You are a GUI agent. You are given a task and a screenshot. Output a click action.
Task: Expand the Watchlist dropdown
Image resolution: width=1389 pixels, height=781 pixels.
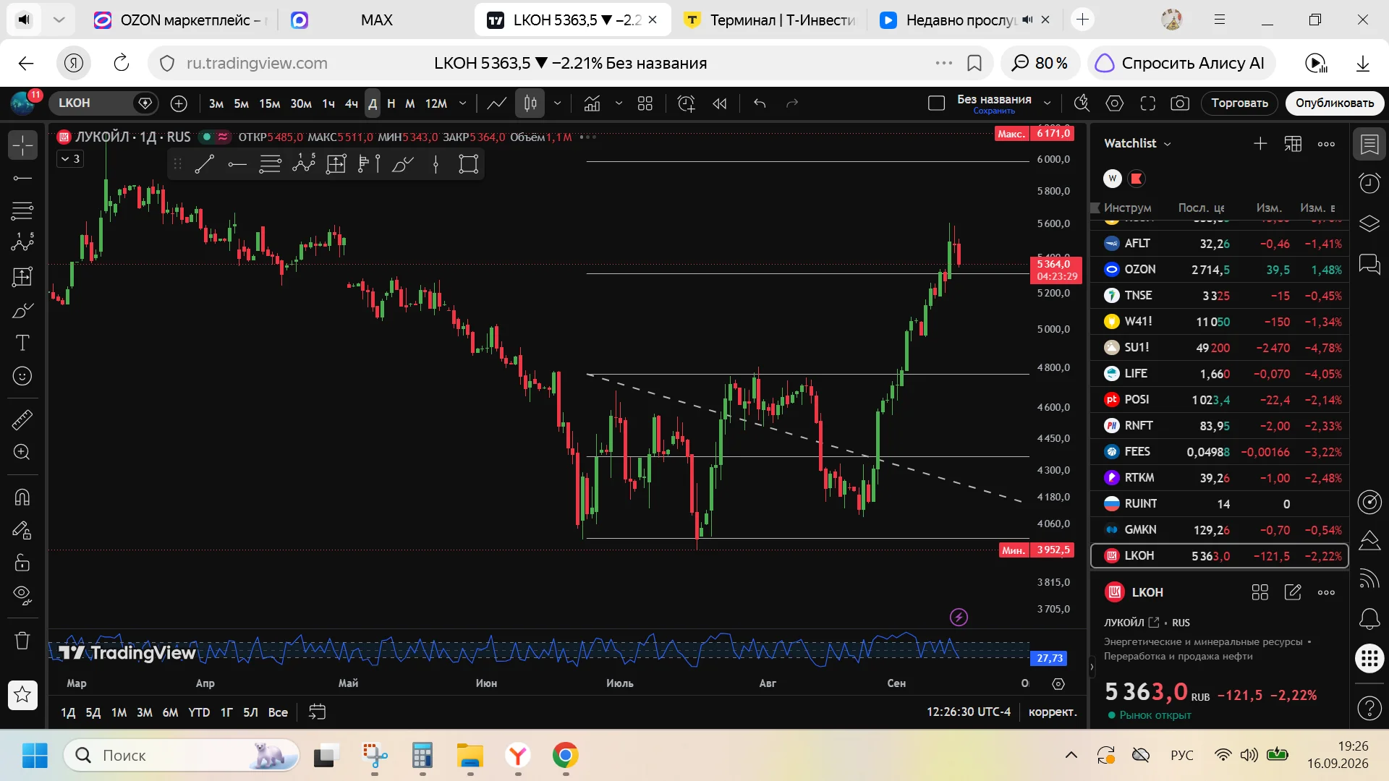1137,143
